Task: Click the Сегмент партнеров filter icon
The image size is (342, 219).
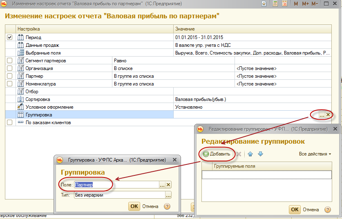Action: click(x=20, y=60)
